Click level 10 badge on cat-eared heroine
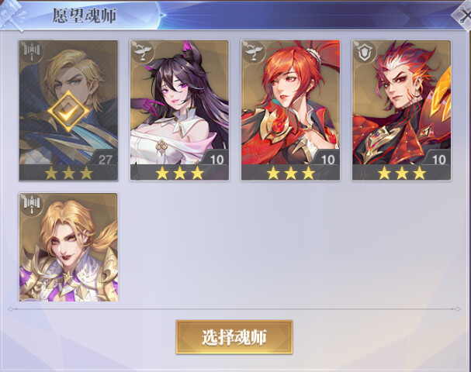Screen dimensions: 471x372 (x=216, y=160)
